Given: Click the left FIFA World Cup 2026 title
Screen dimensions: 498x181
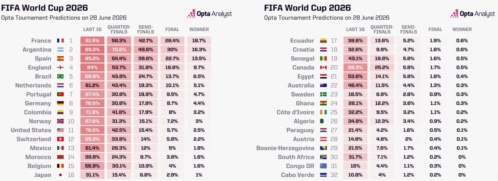Looking at the screenshot, I should tap(45, 8).
